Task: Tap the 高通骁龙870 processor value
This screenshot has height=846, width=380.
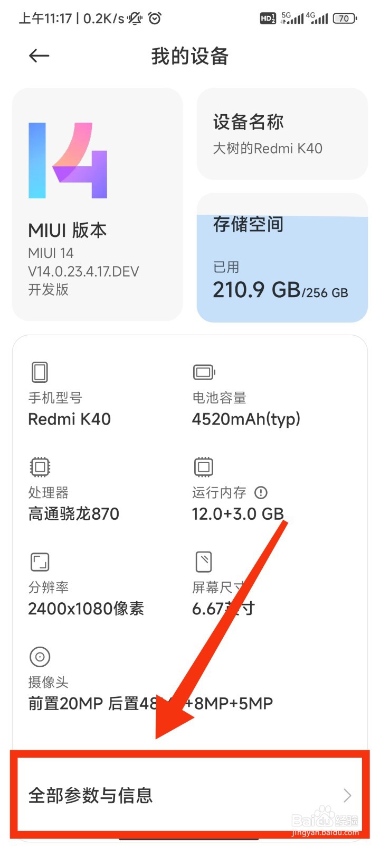Action: pos(74,514)
